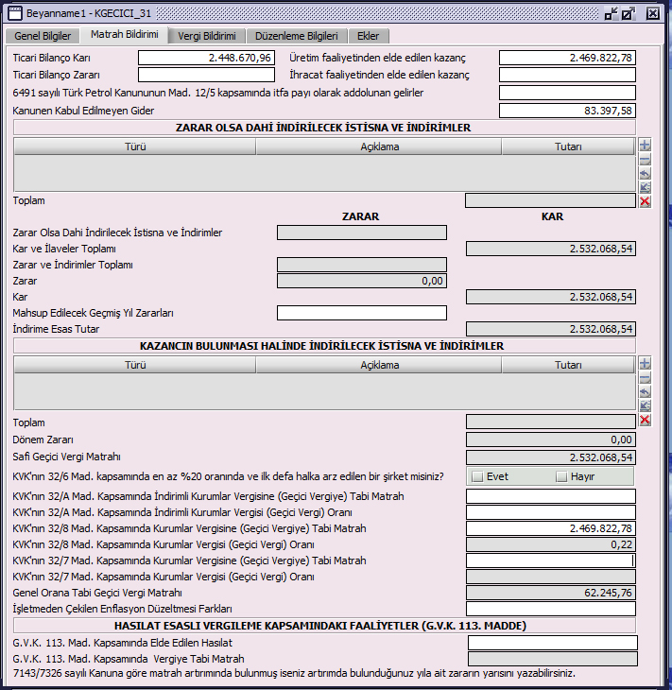Click the Beyanname1 - KGECICI_31 title text
This screenshot has width=672, height=690.
pos(89,13)
